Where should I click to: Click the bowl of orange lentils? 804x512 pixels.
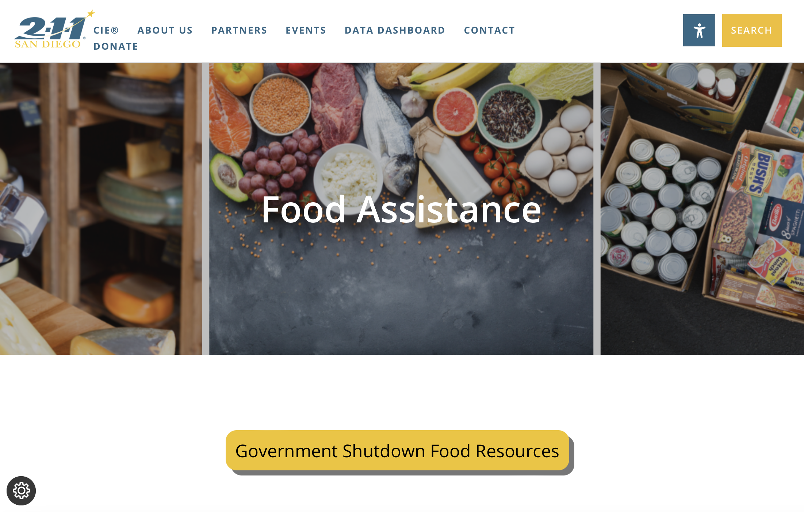coord(280,104)
